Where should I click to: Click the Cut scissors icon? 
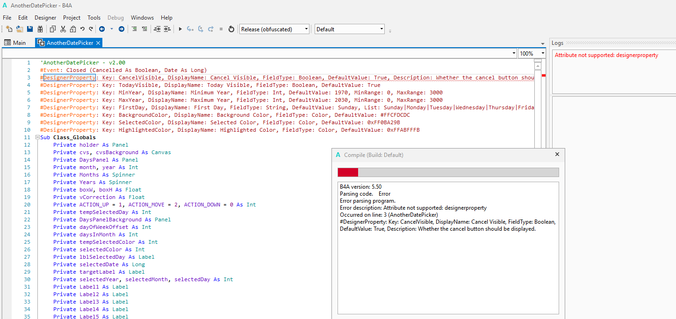click(63, 29)
